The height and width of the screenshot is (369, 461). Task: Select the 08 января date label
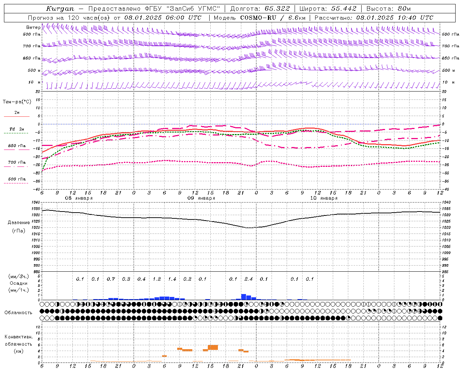point(79,198)
